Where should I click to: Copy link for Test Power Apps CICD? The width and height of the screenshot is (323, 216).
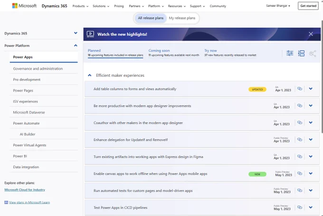(300, 207)
